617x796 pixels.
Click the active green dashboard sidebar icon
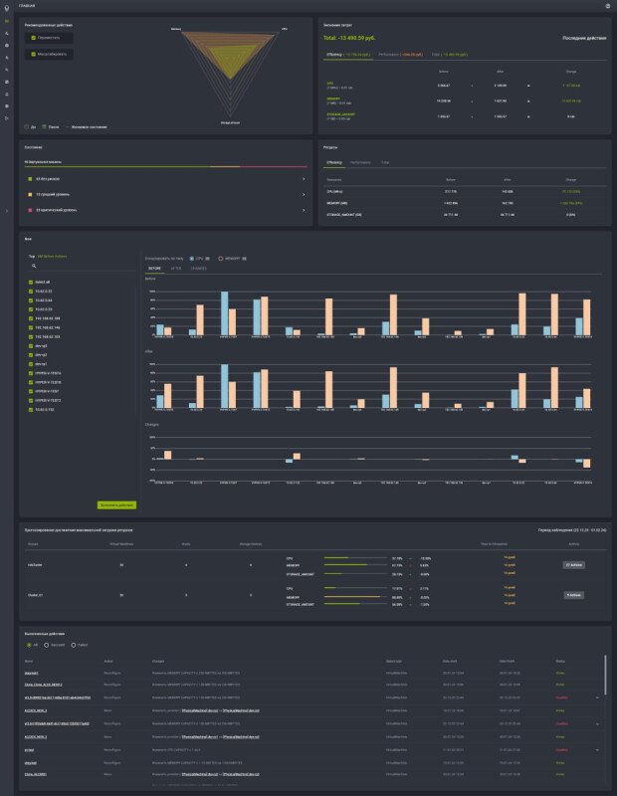(7, 21)
